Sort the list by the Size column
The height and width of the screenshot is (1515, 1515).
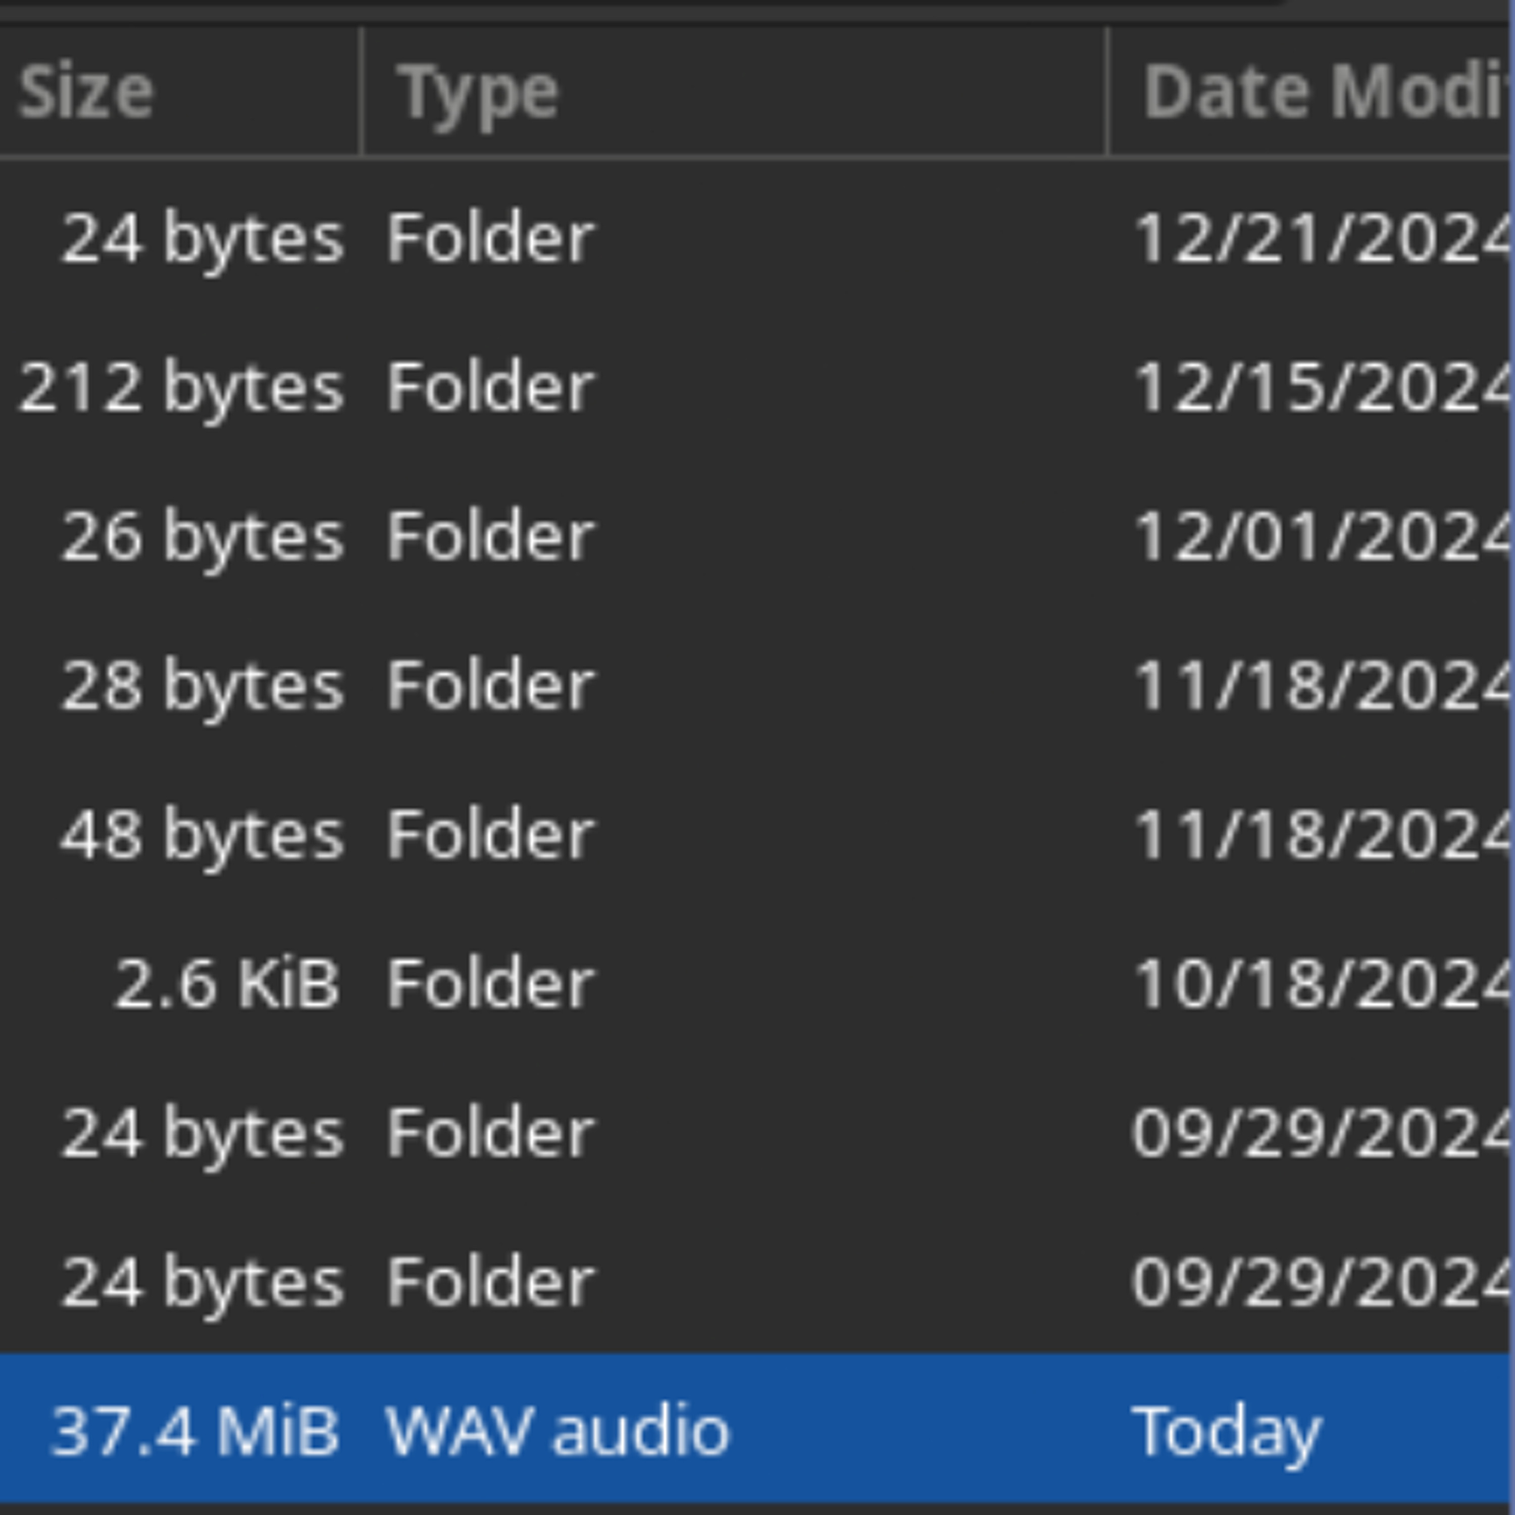click(x=180, y=92)
